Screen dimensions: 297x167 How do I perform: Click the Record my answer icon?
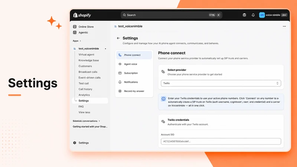click(120, 91)
